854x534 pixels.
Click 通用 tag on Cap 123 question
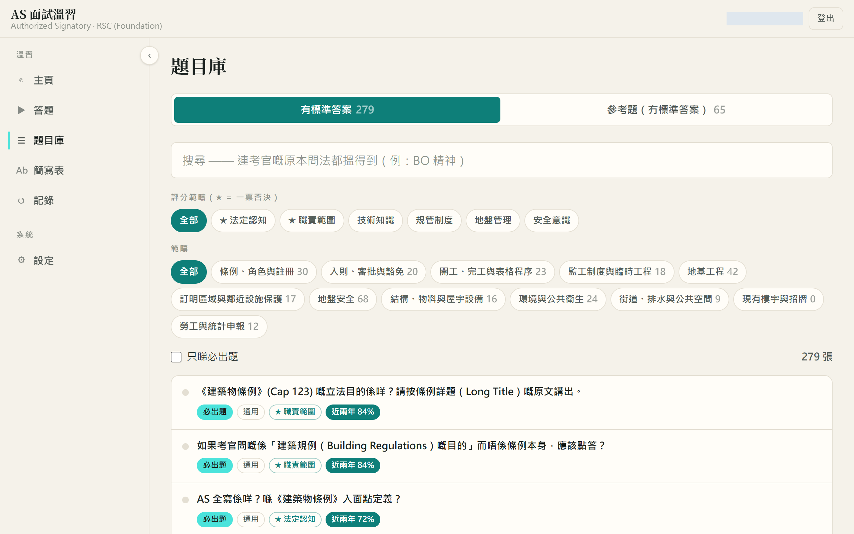(251, 412)
